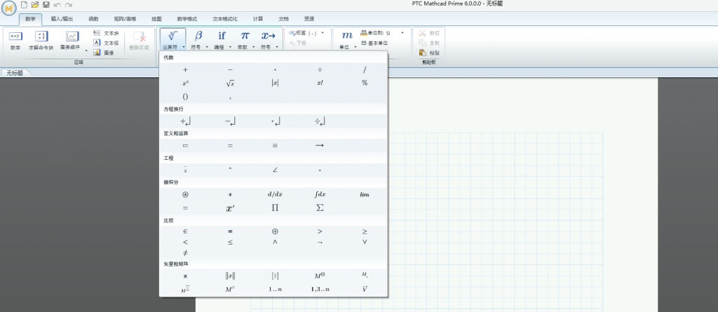
Task: Insert a text box (文本框)
Action: (107, 43)
